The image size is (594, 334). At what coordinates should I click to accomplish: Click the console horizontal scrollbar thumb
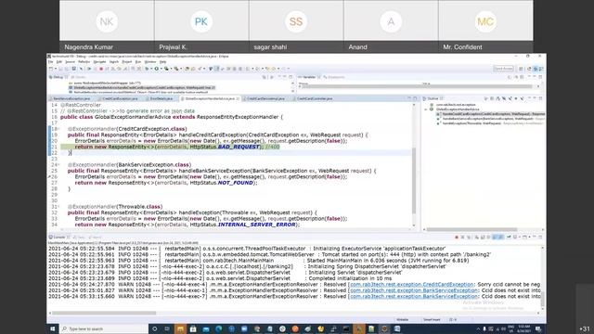[104, 314]
